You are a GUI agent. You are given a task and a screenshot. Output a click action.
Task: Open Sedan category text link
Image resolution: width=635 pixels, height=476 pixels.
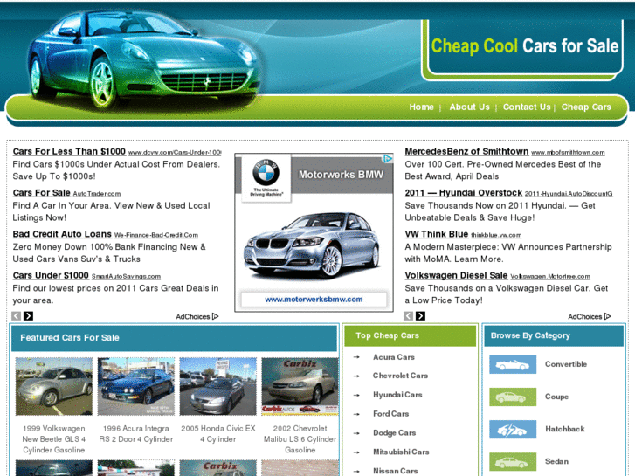pyautogui.click(x=557, y=461)
